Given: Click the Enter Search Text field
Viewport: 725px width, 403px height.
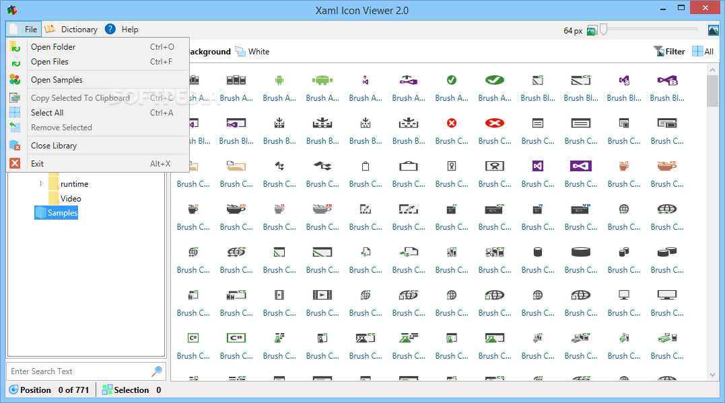Looking at the screenshot, I should pyautogui.click(x=79, y=371).
